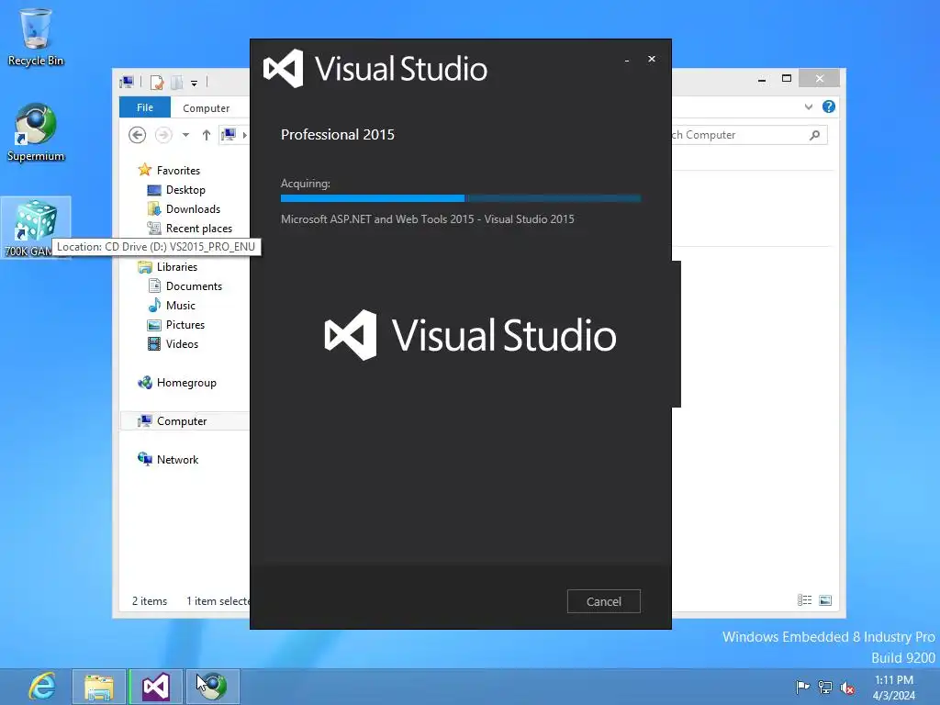Switch to Visual Studio taskbar button
940x705 pixels.
tap(155, 687)
